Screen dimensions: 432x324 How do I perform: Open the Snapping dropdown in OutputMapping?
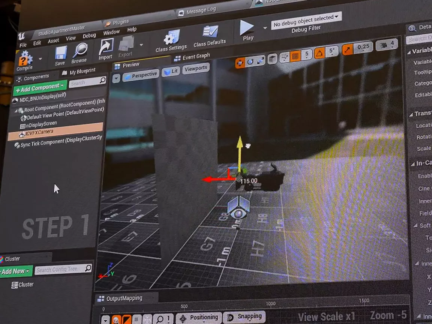(245, 316)
